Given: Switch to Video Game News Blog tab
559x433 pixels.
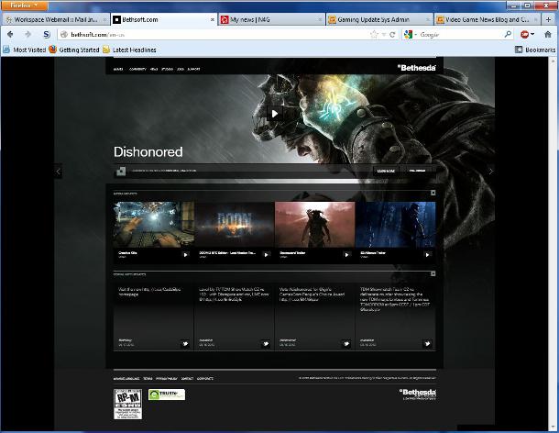Looking at the screenshot, I should pos(487,19).
